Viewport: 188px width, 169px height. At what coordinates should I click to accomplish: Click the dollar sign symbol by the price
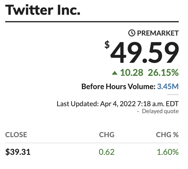(107, 45)
